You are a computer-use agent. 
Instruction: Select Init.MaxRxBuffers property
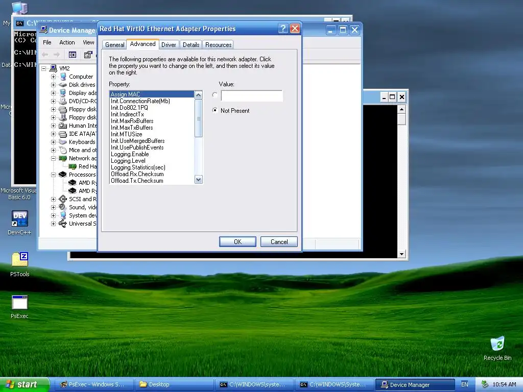(x=152, y=121)
